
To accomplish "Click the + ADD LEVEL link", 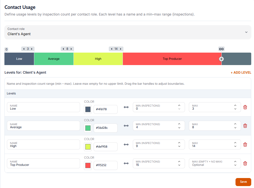I will click(x=241, y=73).
